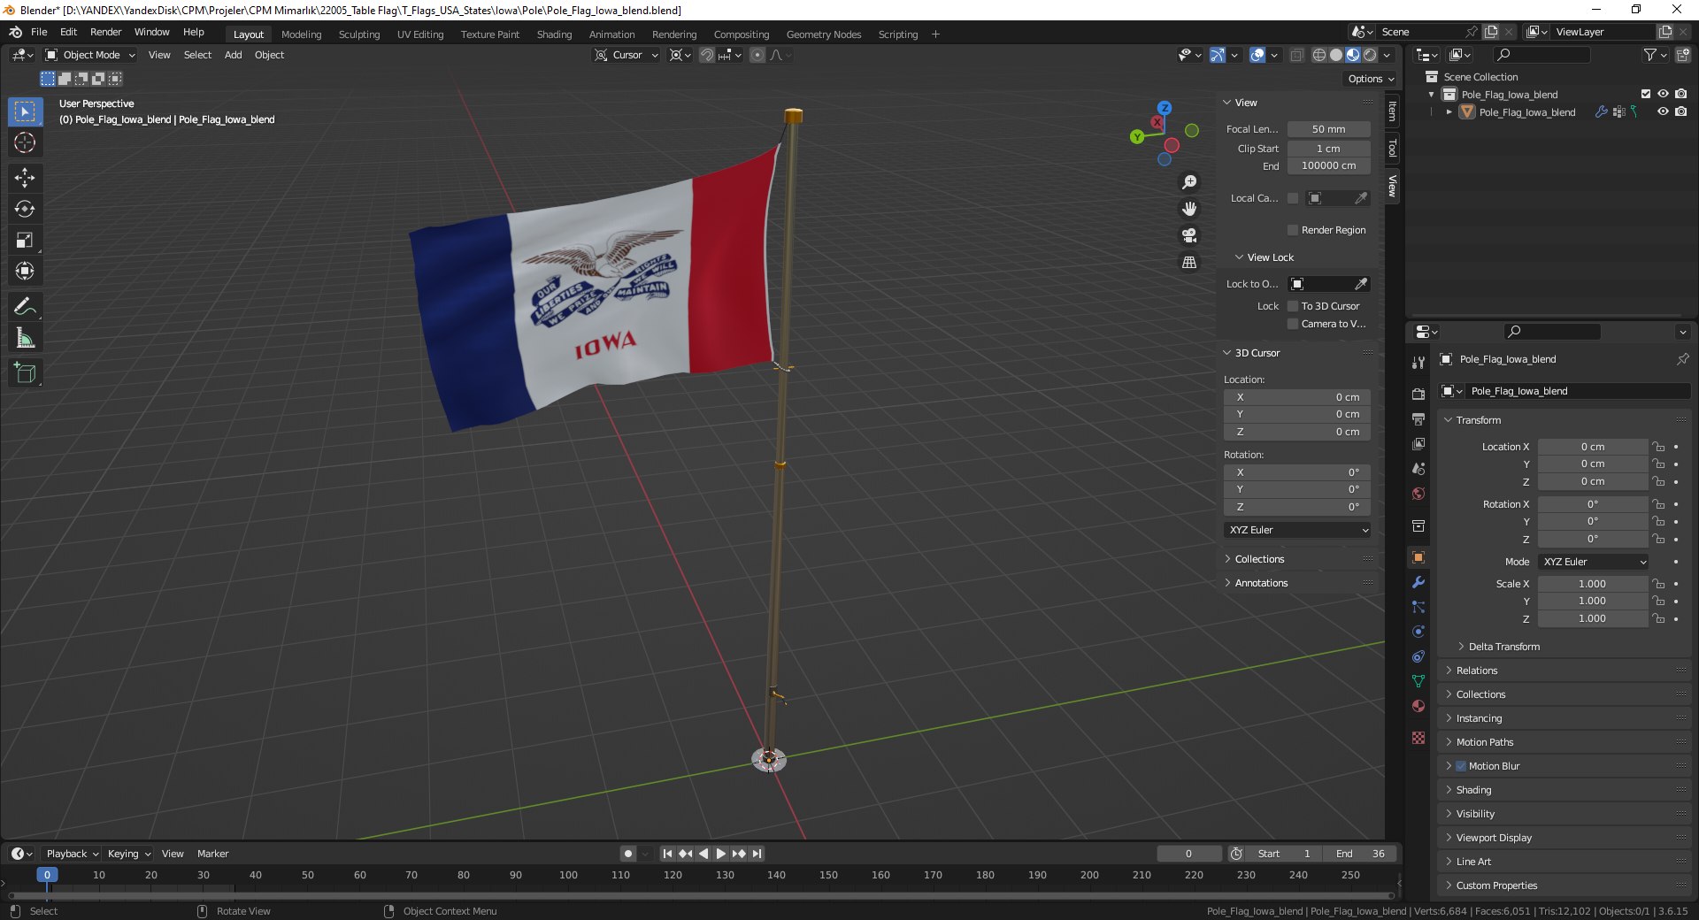Switch to rendered viewport shading
The width and height of the screenshot is (1699, 920).
(x=1370, y=55)
